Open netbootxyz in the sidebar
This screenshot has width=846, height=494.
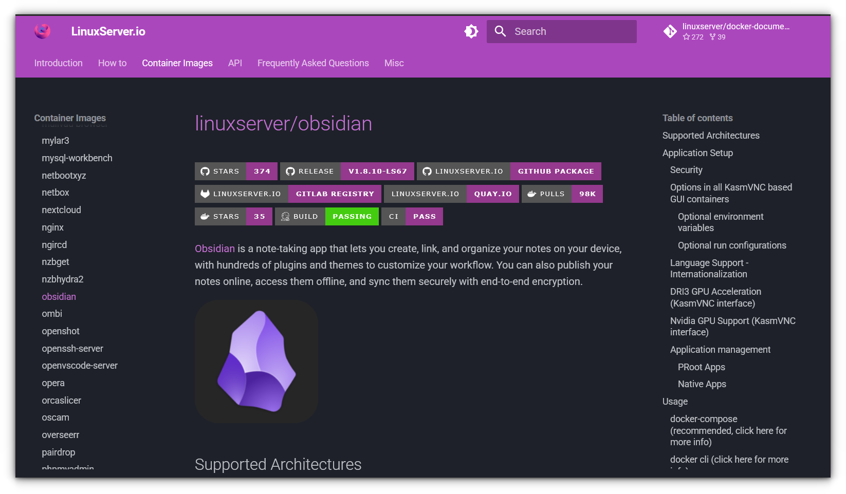(64, 176)
